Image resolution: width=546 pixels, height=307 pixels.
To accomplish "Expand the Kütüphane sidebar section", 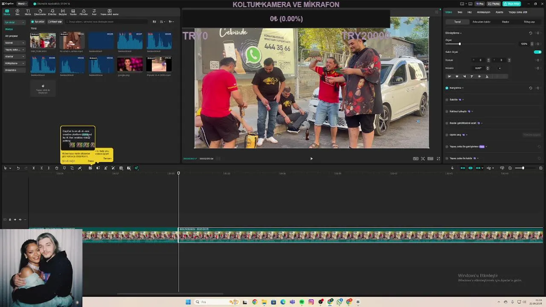I will tap(23, 63).
